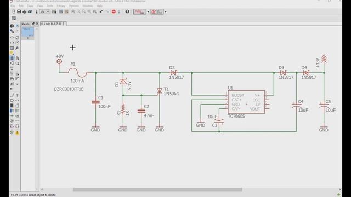Run the ERC check tool
Viewport: 351px width, 197px height.
pyautogui.click(x=12, y=132)
